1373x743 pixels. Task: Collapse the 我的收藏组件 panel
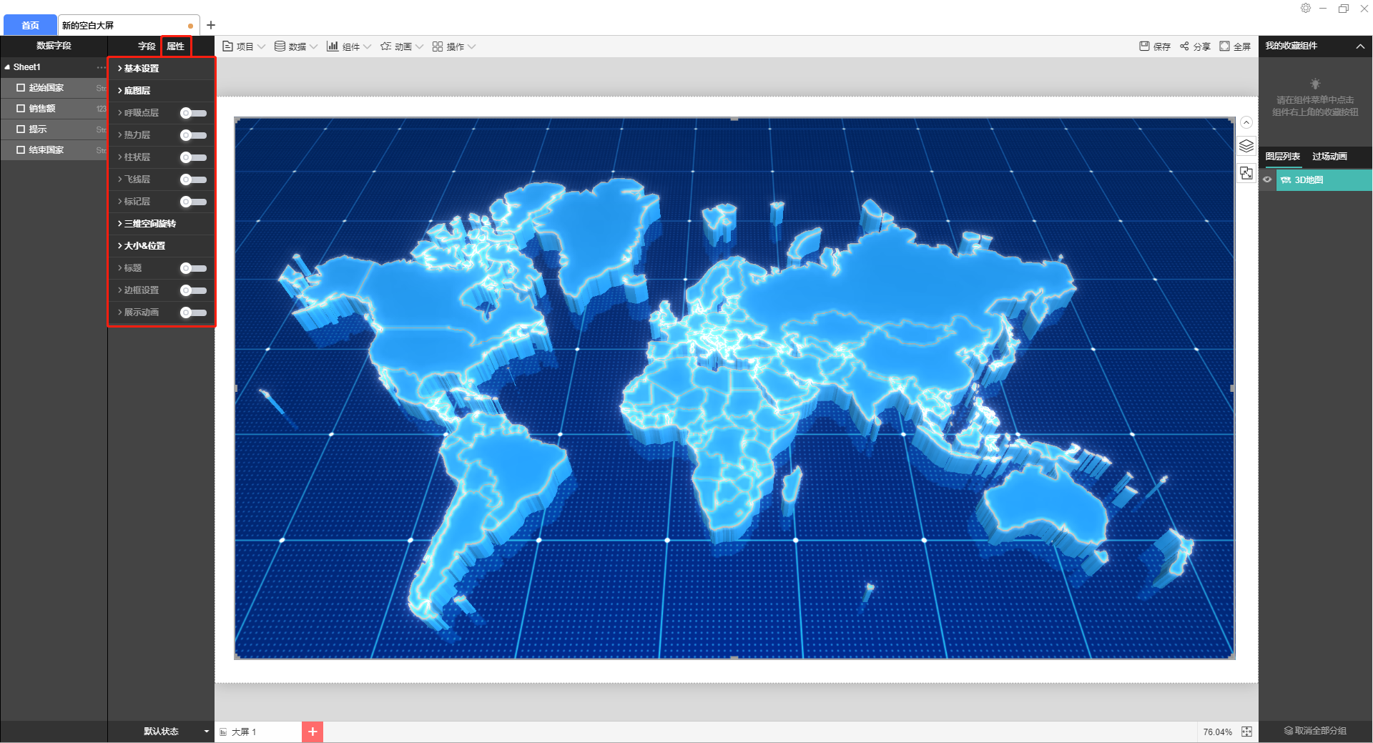(1360, 46)
